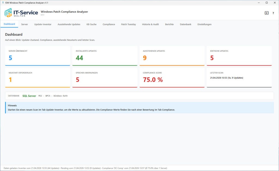
Task: Switch to the Datenbank tab
Action: point(186,24)
